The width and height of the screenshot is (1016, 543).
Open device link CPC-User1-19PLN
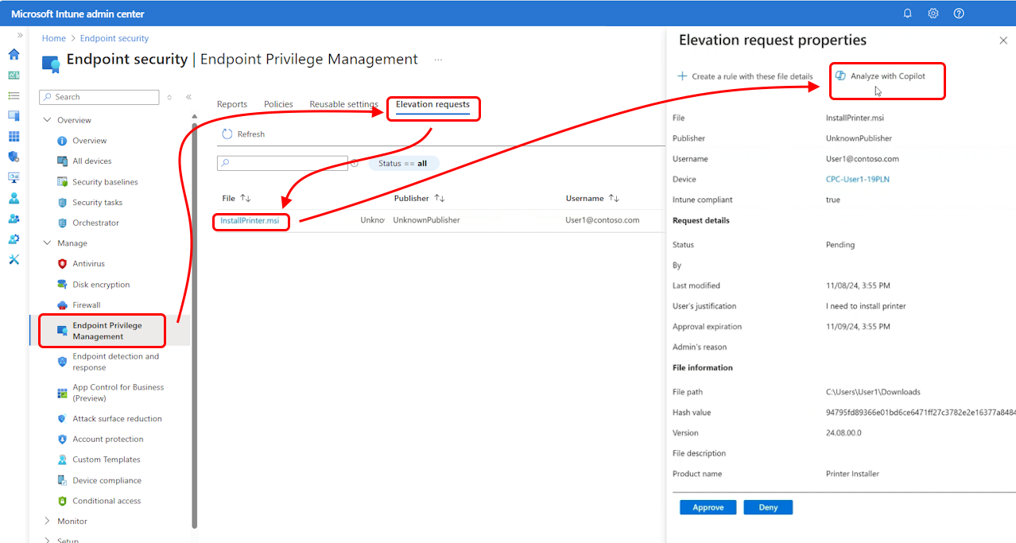[x=858, y=180]
